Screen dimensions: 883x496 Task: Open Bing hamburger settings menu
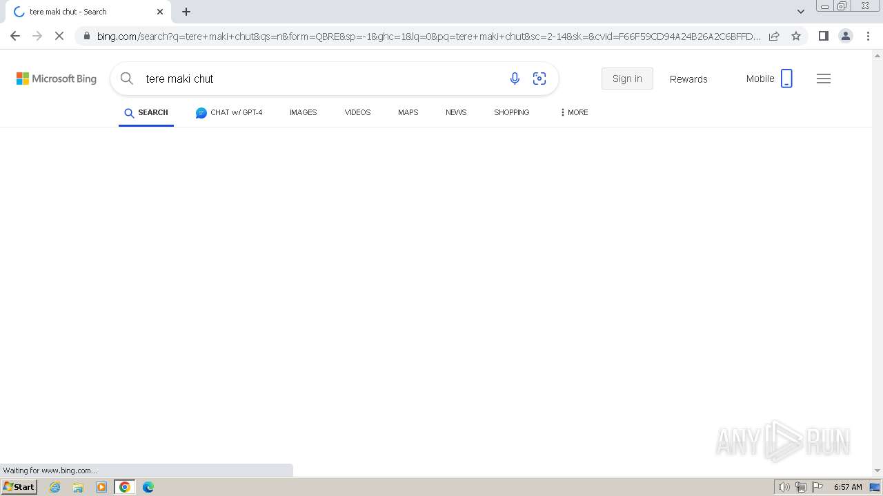tap(824, 79)
